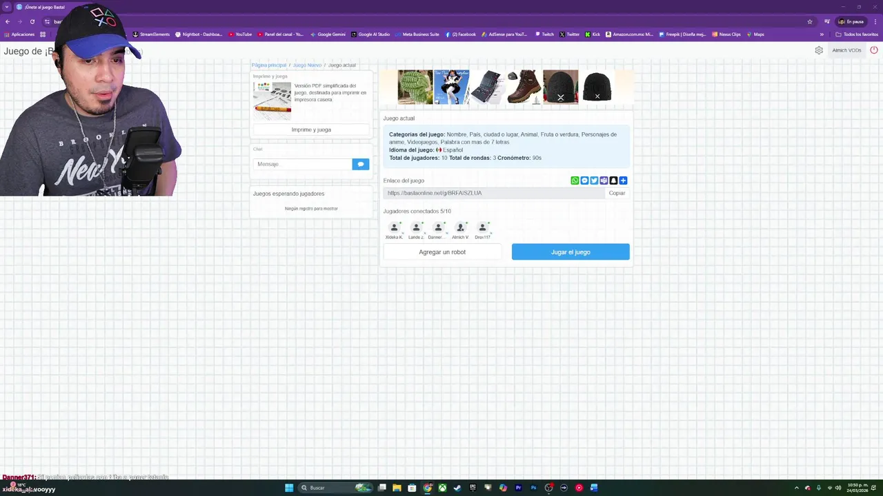
Task: Open the brown boots ad thumbnail
Action: tap(524, 87)
